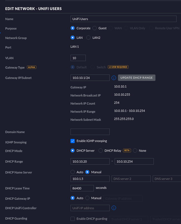Click the info icon beside Gateway IP/Subnet
181x224 pixels.
coord(114,78)
